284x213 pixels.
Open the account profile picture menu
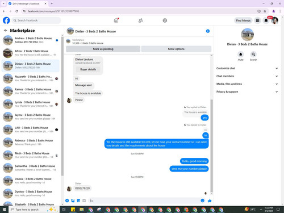click(274, 20)
